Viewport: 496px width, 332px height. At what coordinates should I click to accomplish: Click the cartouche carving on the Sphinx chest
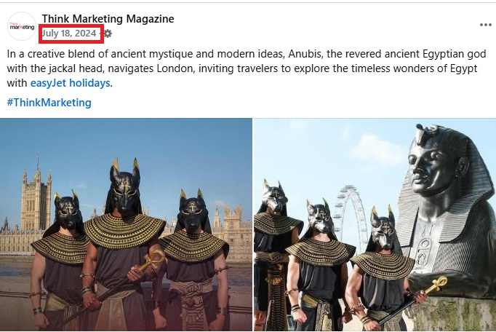point(425,252)
